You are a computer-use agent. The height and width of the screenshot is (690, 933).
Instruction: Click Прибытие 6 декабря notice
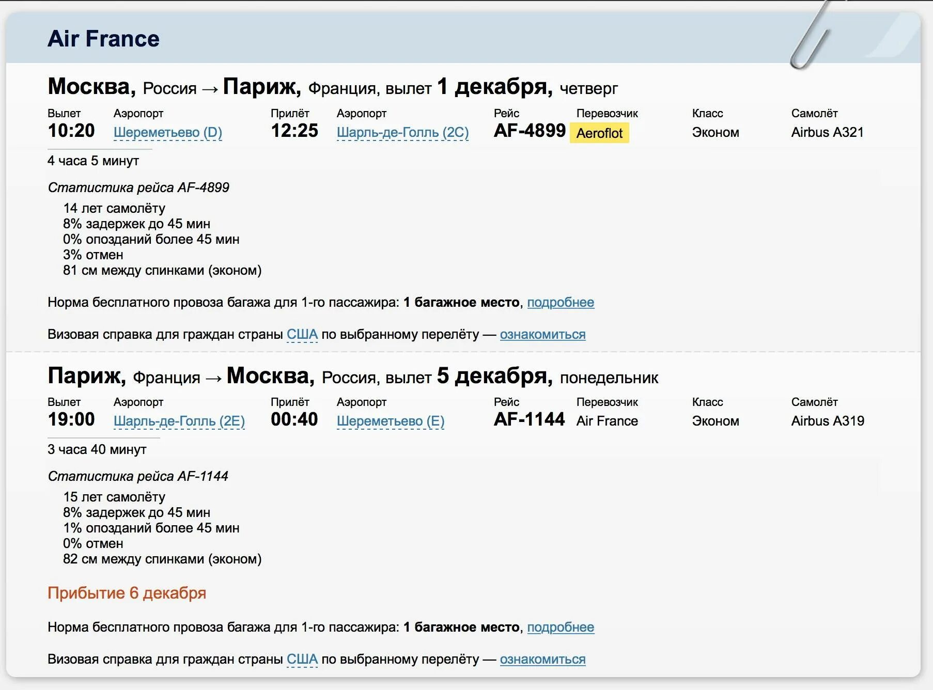127,593
